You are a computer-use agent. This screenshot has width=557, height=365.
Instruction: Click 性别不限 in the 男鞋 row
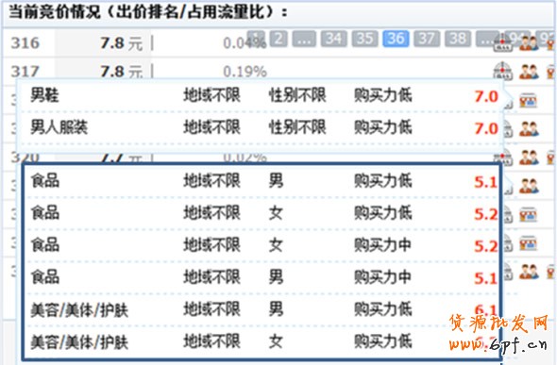click(x=297, y=95)
